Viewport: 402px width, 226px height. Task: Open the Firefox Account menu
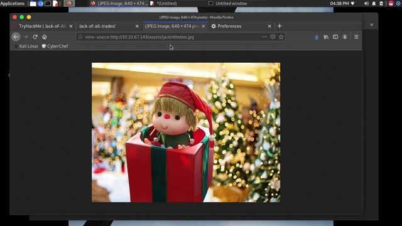pyautogui.click(x=345, y=37)
